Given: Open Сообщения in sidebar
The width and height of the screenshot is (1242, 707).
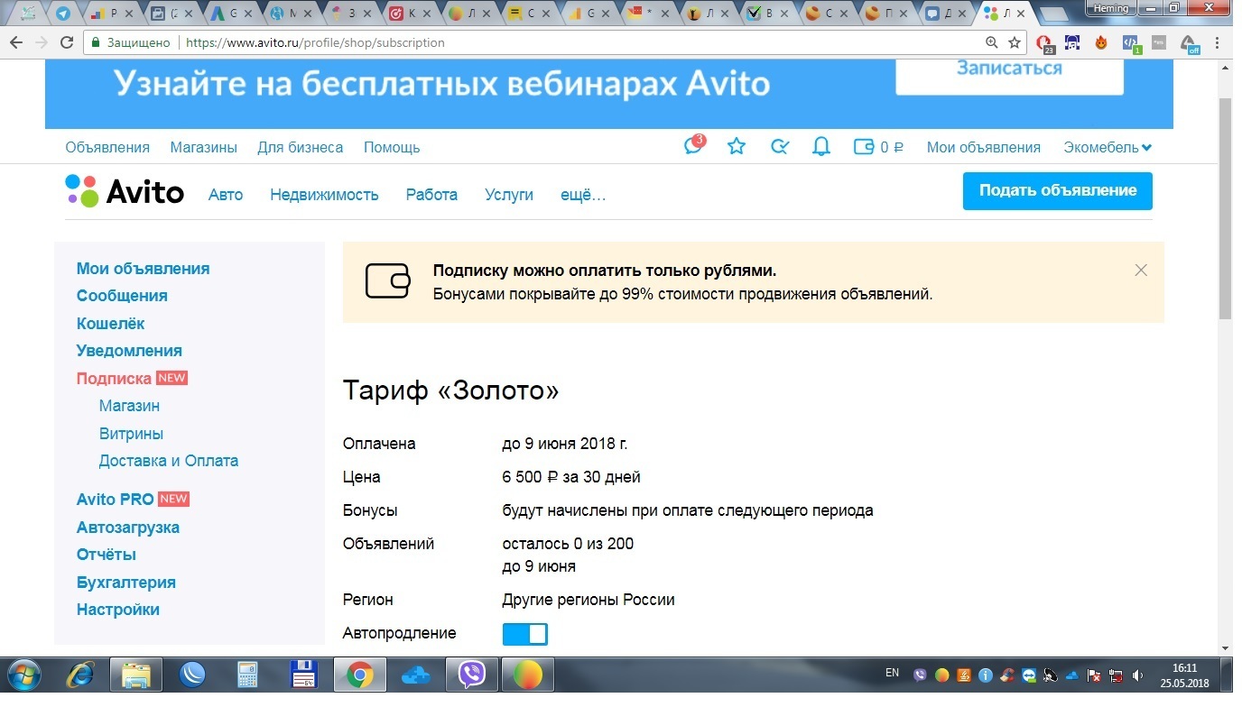Looking at the screenshot, I should (x=122, y=296).
